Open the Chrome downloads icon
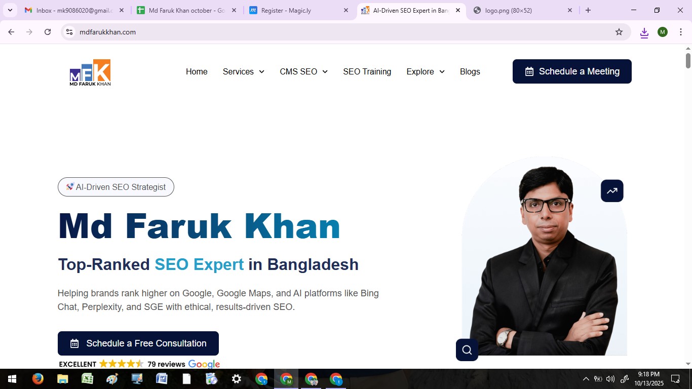Viewport: 692px width, 389px height. 644,32
